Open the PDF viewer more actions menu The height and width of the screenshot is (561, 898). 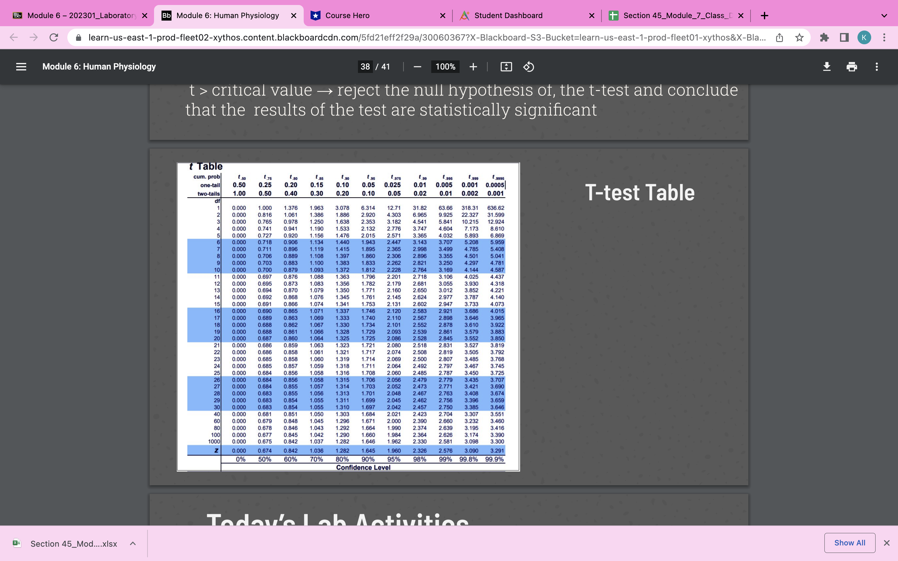(876, 67)
